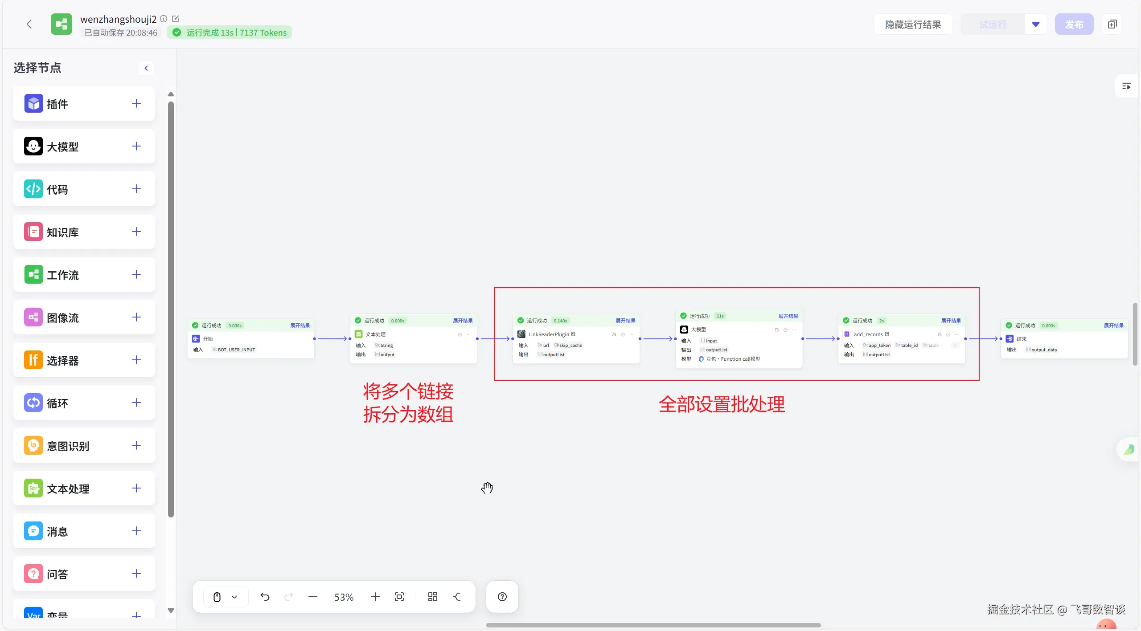Open the 试运行 dropdown arrow
Image resolution: width=1141 pixels, height=631 pixels.
point(1035,24)
